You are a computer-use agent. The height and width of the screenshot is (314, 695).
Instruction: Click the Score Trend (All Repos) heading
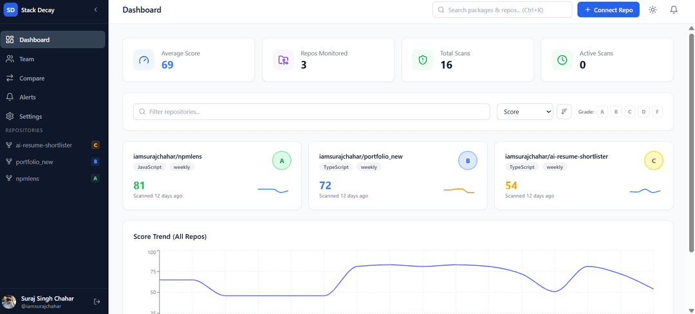tap(170, 236)
